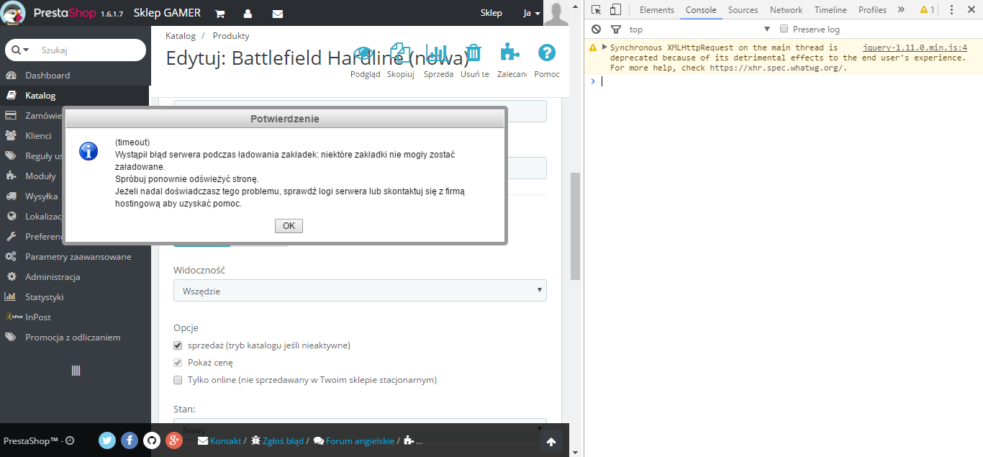Switch to the Timeline tab in DevTools
The width and height of the screenshot is (983, 457).
[x=830, y=10]
